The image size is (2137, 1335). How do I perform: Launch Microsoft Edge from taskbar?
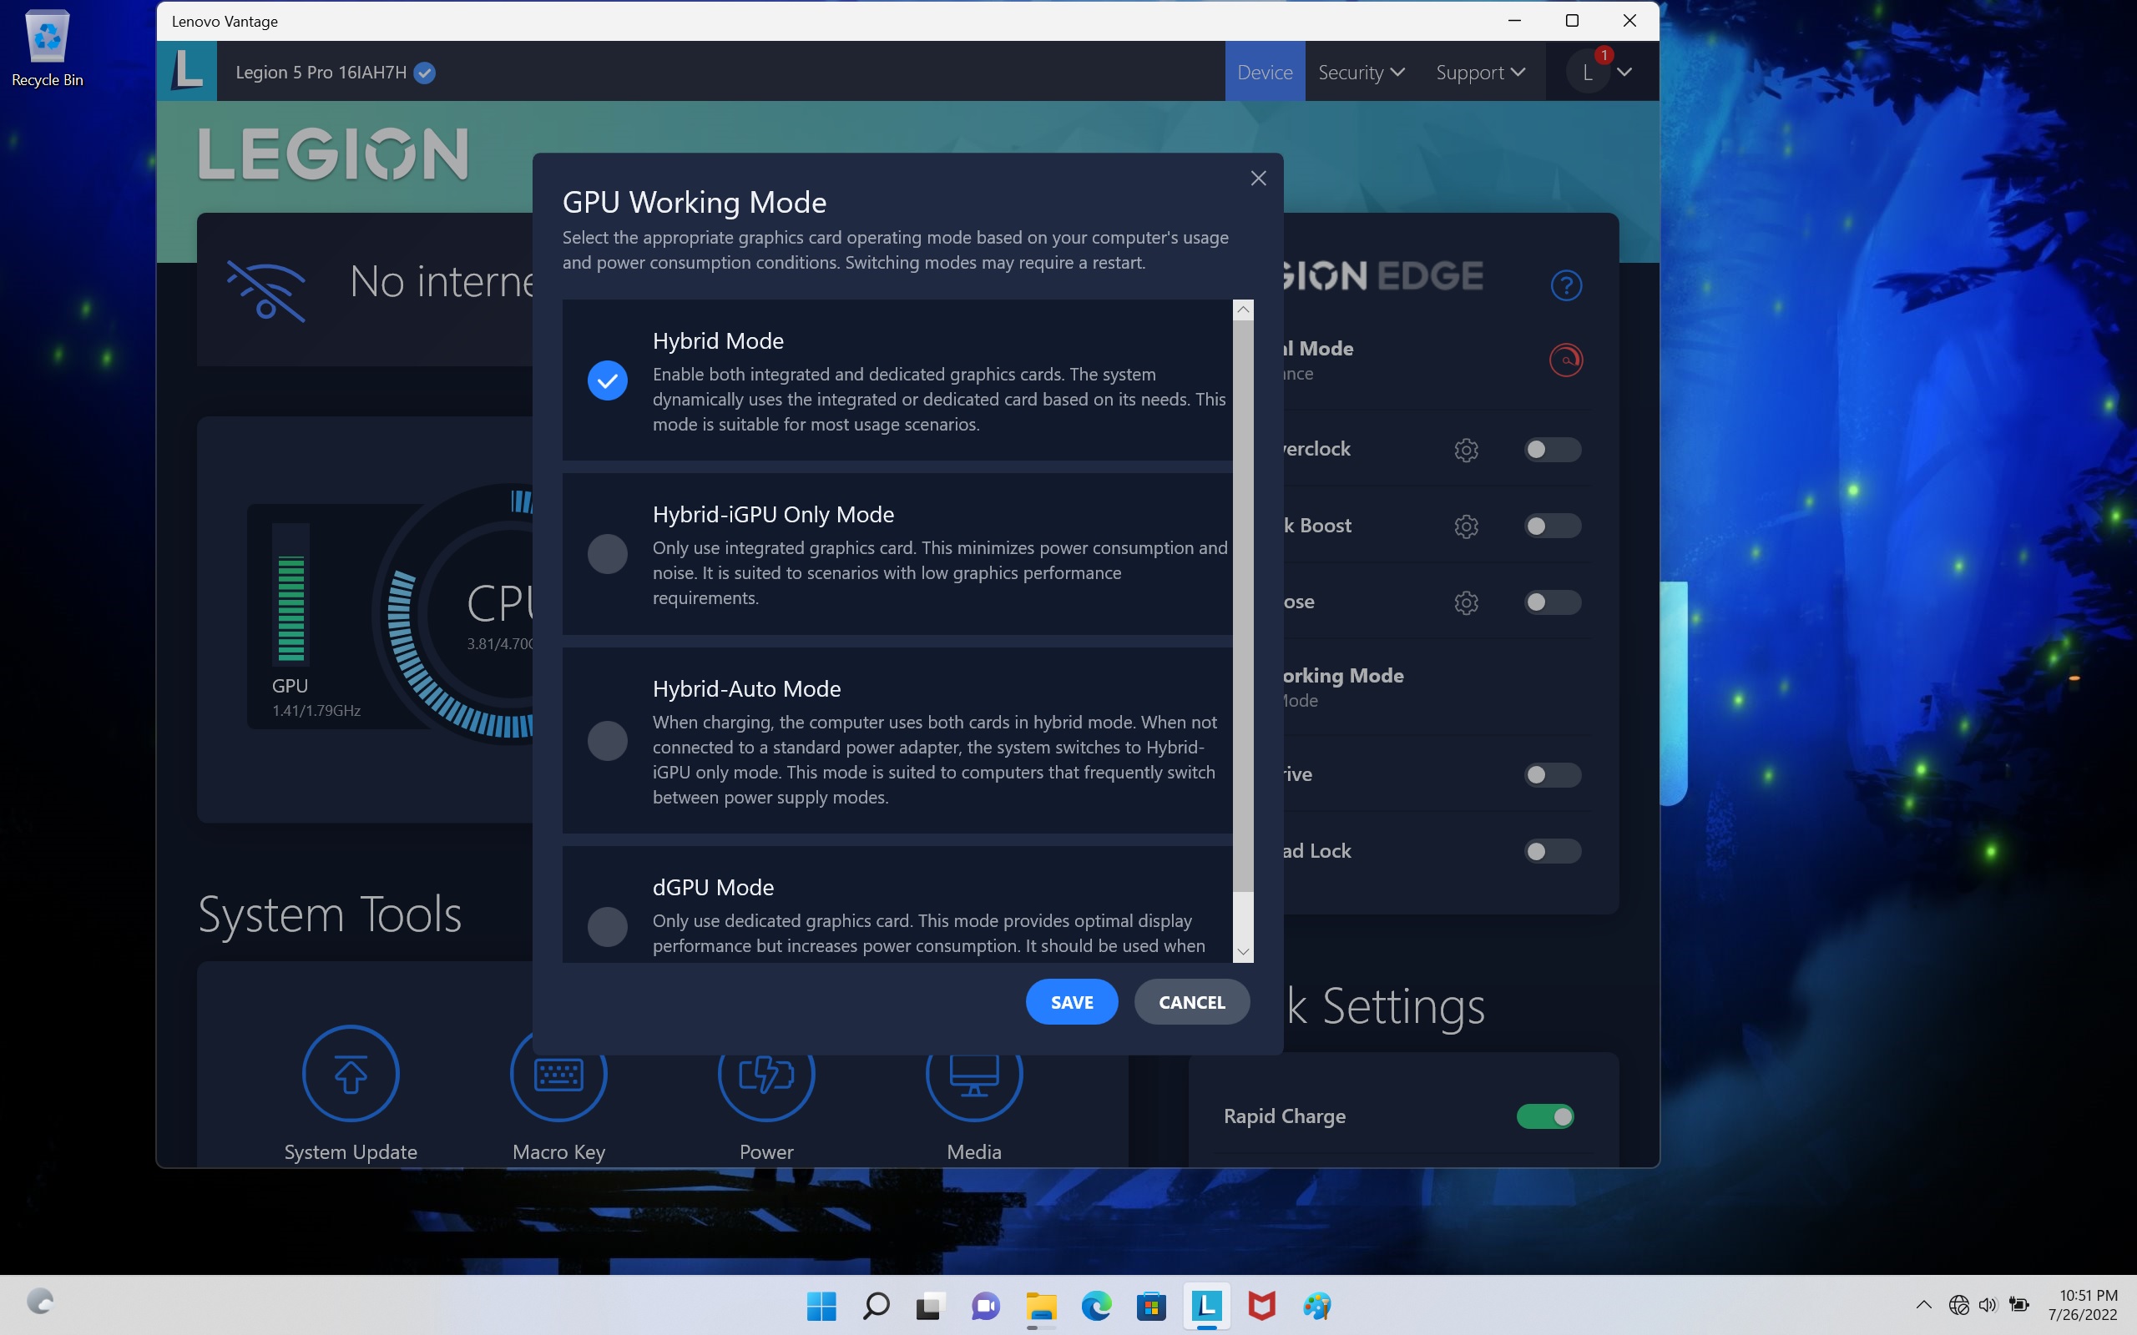tap(1097, 1305)
